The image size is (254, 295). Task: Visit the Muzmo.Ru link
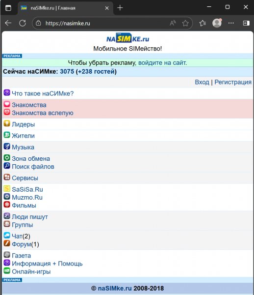click(x=27, y=197)
